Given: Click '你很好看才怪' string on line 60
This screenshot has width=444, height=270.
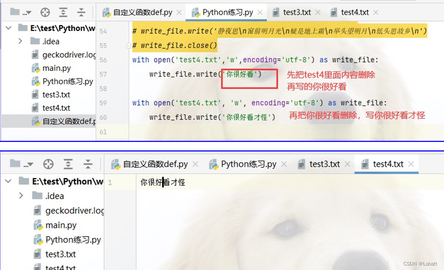Looking at the screenshot, I should tap(248, 117).
